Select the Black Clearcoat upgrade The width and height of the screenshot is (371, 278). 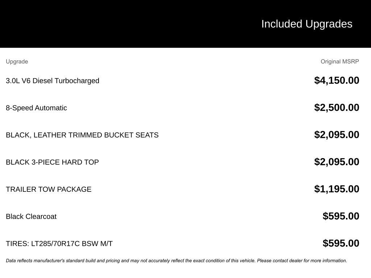point(31,216)
